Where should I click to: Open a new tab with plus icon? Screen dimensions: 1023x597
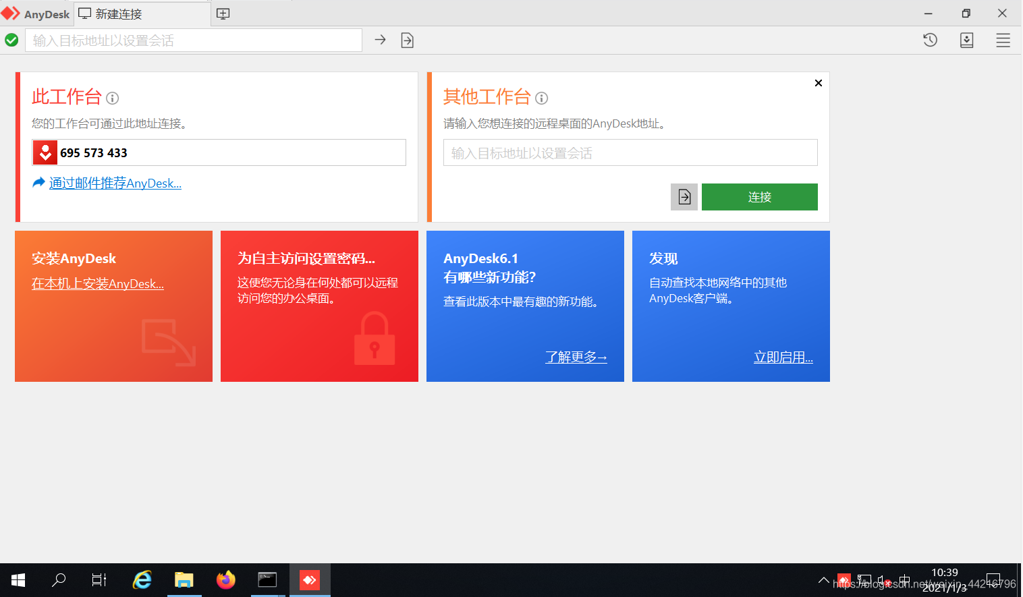(x=223, y=13)
